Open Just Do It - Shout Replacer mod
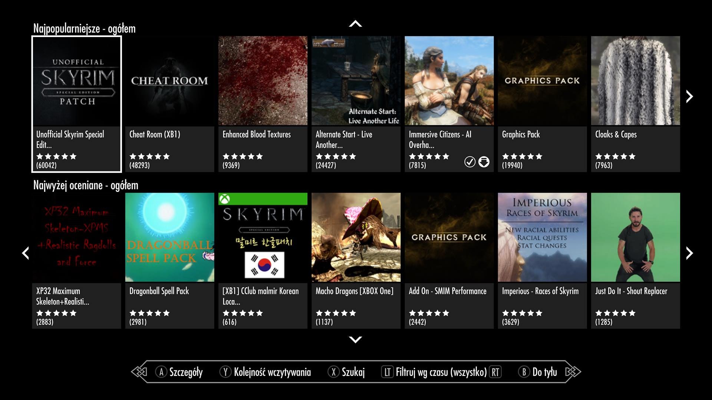This screenshot has width=712, height=400. [x=635, y=260]
